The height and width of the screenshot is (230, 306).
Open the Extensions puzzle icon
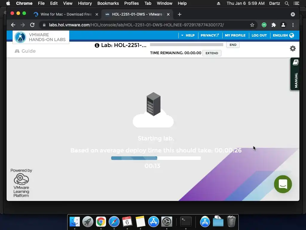(x=274, y=25)
